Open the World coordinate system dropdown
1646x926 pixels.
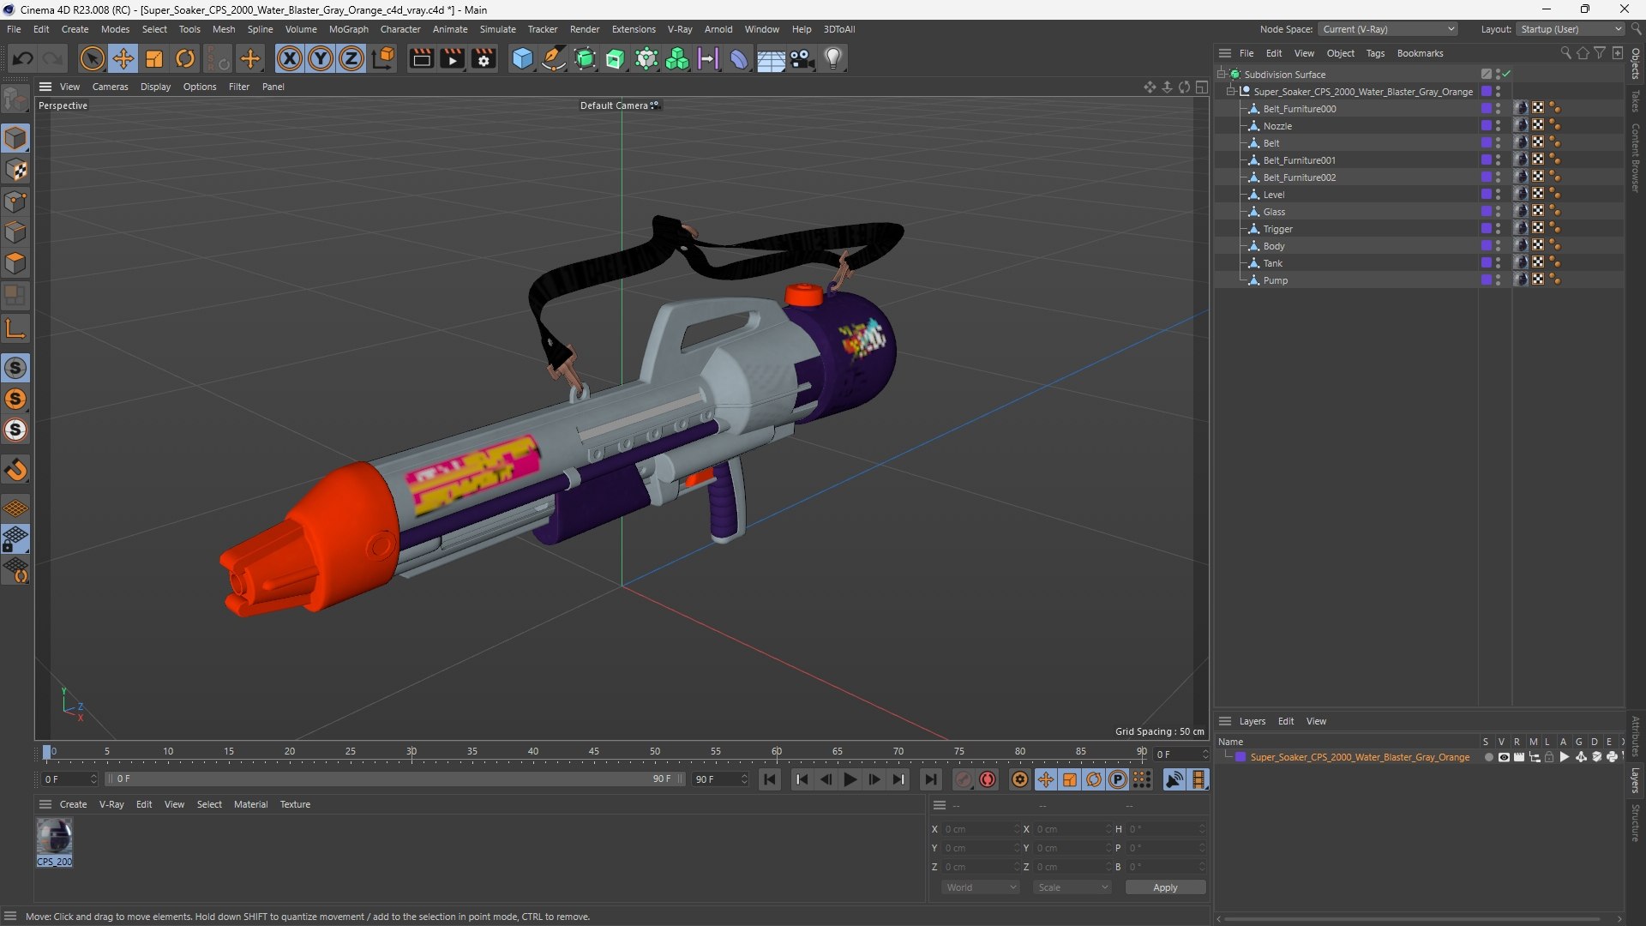pyautogui.click(x=981, y=887)
